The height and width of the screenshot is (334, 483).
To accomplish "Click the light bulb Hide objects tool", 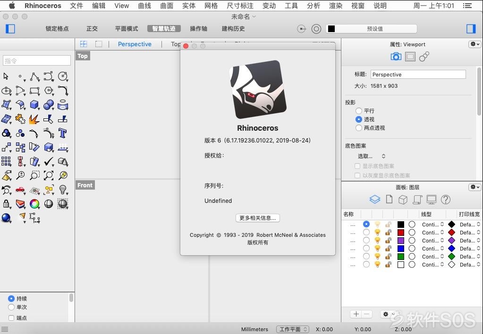I will tap(62, 190).
